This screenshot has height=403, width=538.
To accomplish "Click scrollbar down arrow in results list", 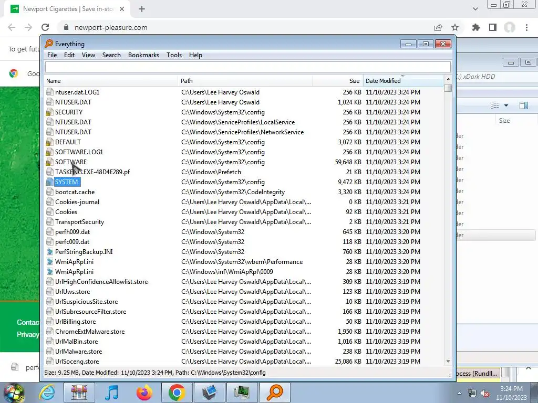I will [x=448, y=362].
